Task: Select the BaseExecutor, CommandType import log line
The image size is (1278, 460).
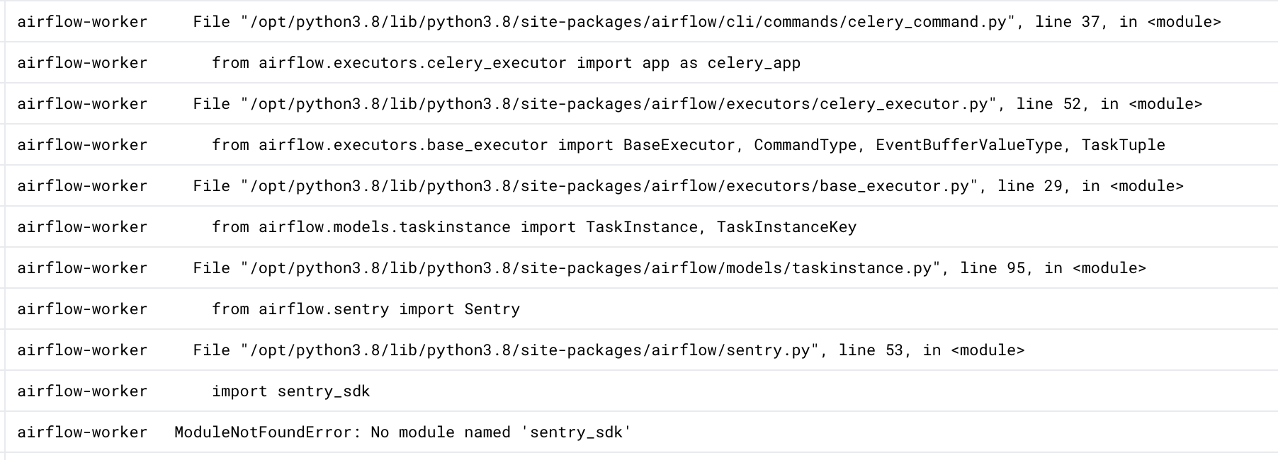Action: (688, 145)
